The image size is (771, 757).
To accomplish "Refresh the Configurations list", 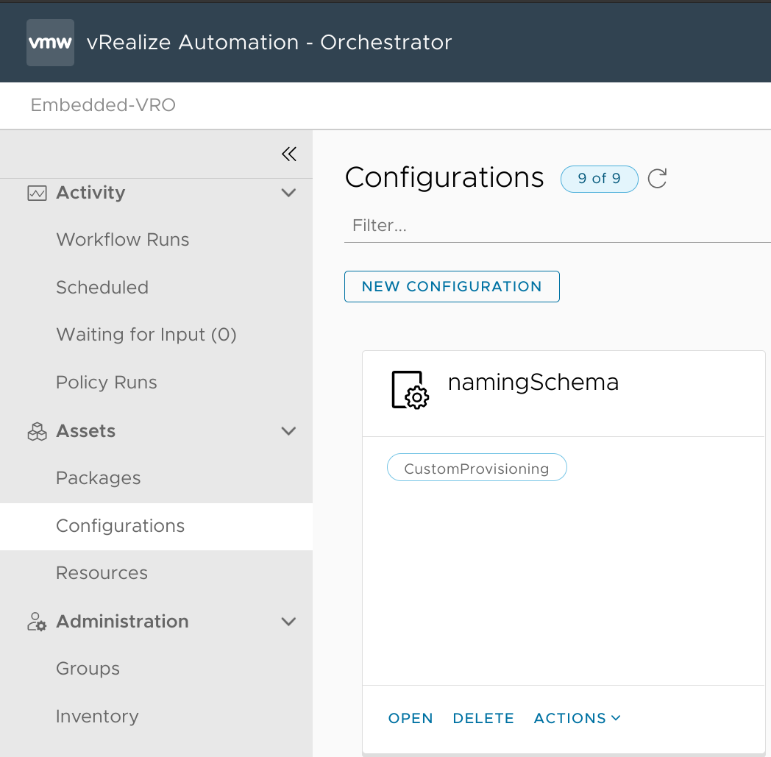I will [657, 179].
